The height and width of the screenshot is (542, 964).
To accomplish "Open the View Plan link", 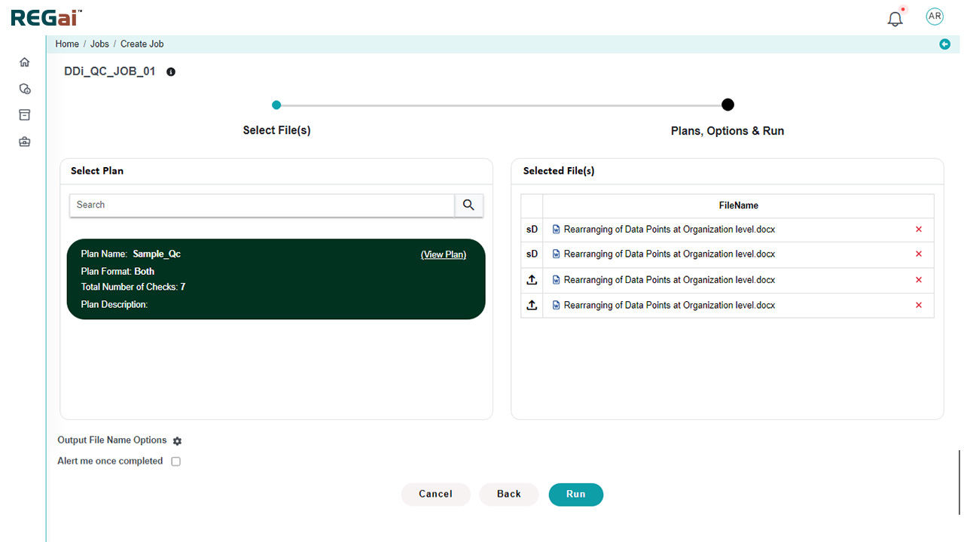I will 443,254.
